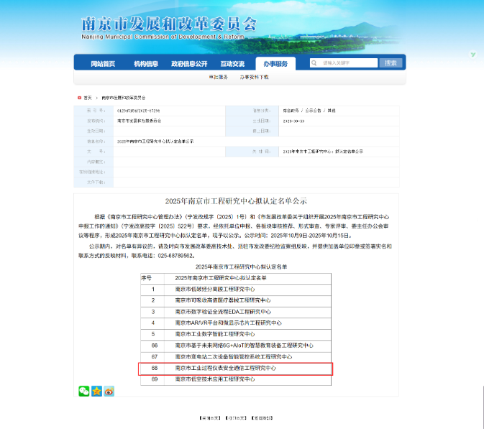Open the 申报服务 submenu link
The image size is (484, 436).
tap(218, 77)
